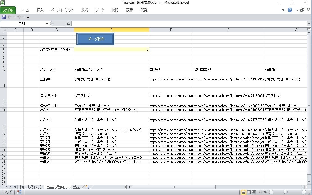Switch to Page Break Preview icon
The width and height of the screenshot is (312, 195).
coord(254,192)
